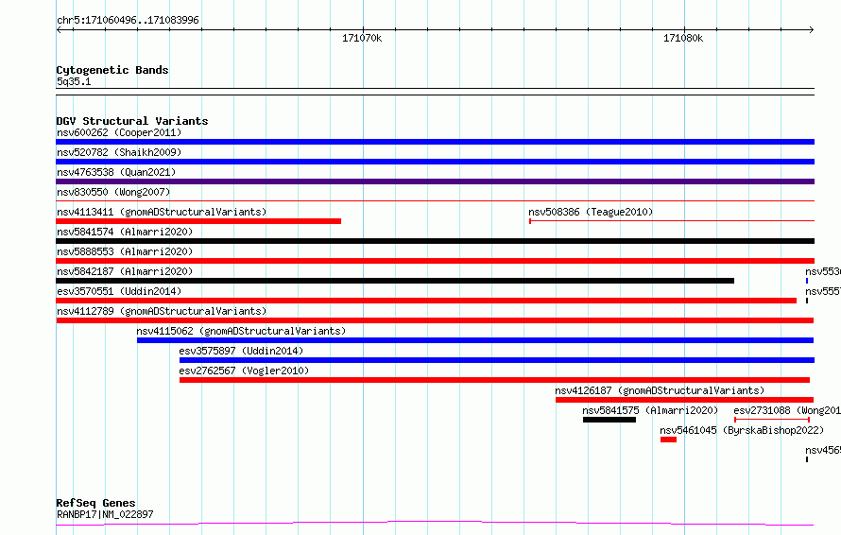The image size is (841, 535).
Task: Select the small red bar under nsv5461045
Action: (x=668, y=440)
